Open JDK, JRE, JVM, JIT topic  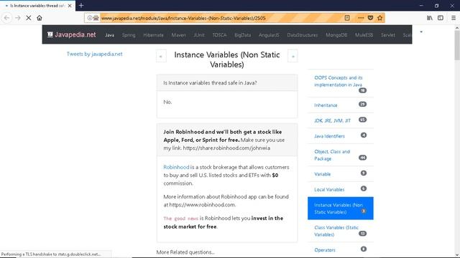click(332, 120)
